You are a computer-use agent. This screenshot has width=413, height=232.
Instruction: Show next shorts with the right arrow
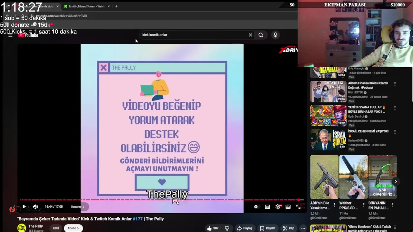coord(396,181)
